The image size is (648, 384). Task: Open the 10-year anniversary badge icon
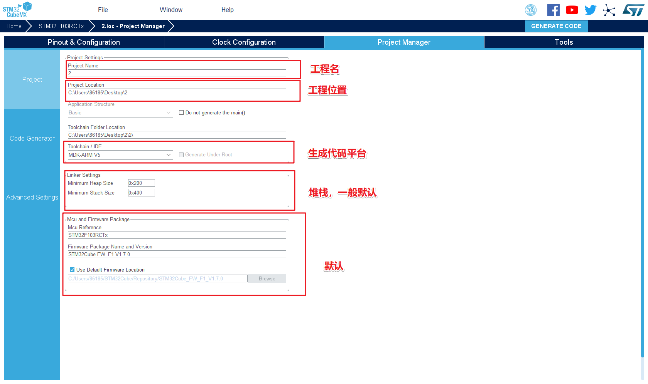coord(531,10)
